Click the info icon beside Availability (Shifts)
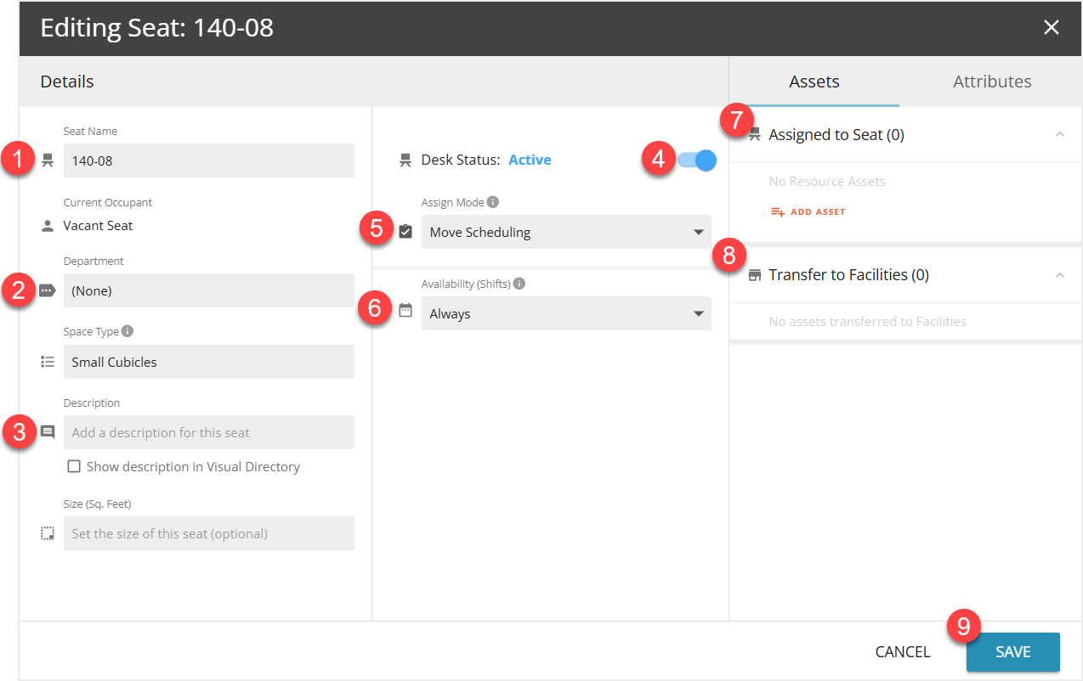Image resolution: width=1083 pixels, height=681 pixels. pos(519,284)
